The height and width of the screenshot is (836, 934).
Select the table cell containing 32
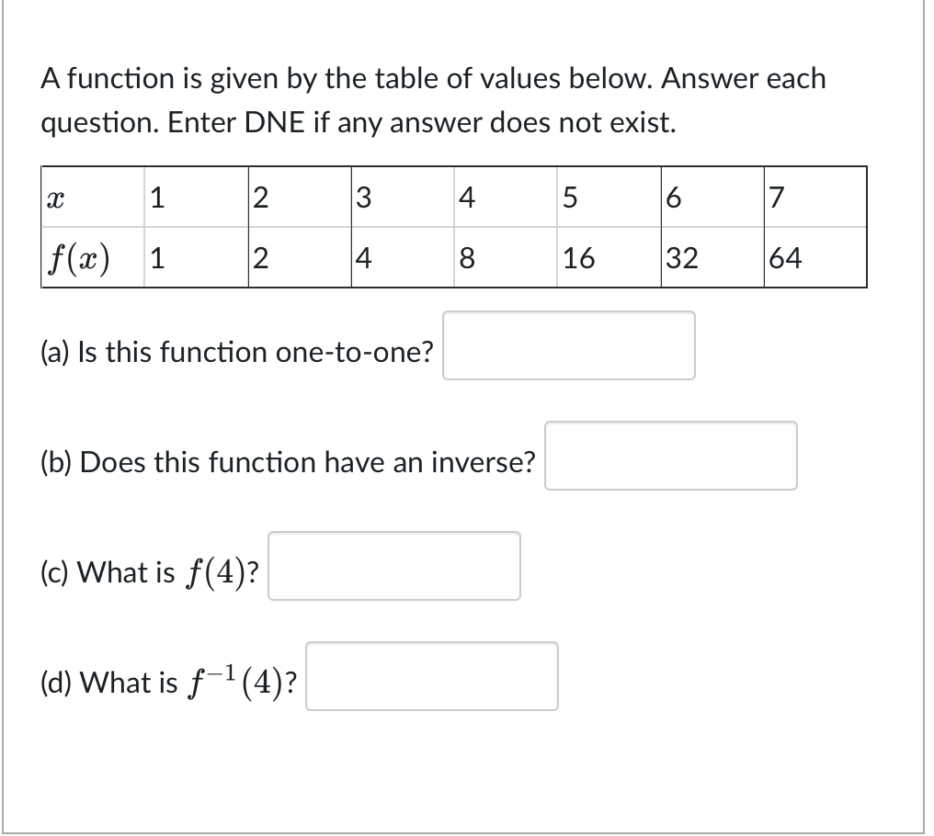[712, 256]
